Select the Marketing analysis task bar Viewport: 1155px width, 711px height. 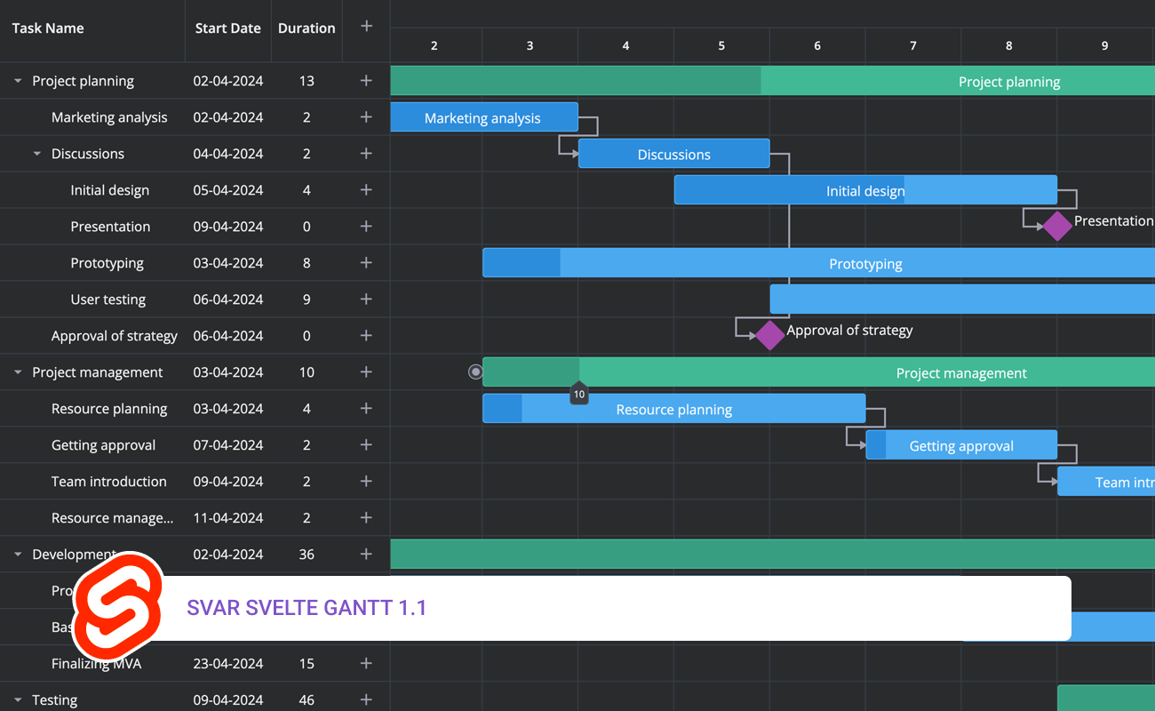(x=484, y=117)
